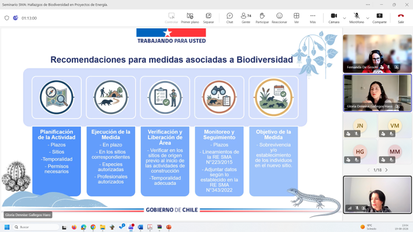This screenshot has width=413, height=232.
Task: Open title bar three-dot menu
Action: point(368,4)
